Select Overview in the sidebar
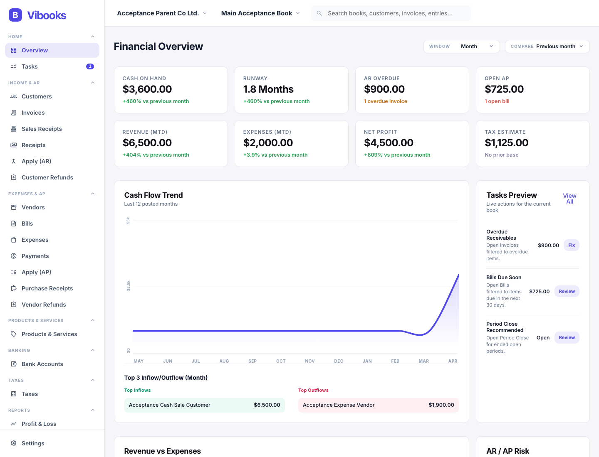Image resolution: width=599 pixels, height=457 pixels. click(x=35, y=50)
